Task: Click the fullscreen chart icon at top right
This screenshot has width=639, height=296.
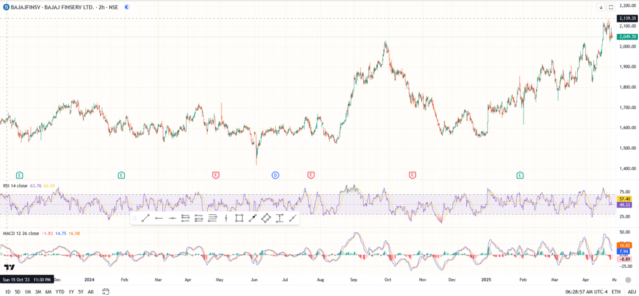Action: [x=611, y=7]
